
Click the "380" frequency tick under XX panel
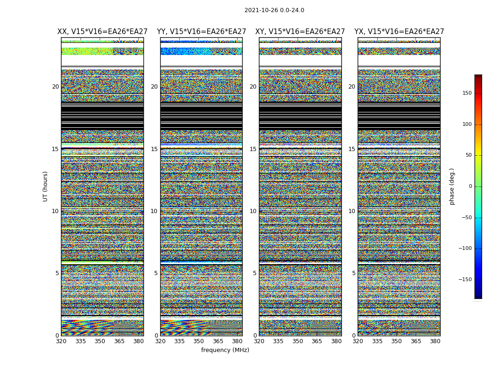click(x=138, y=341)
